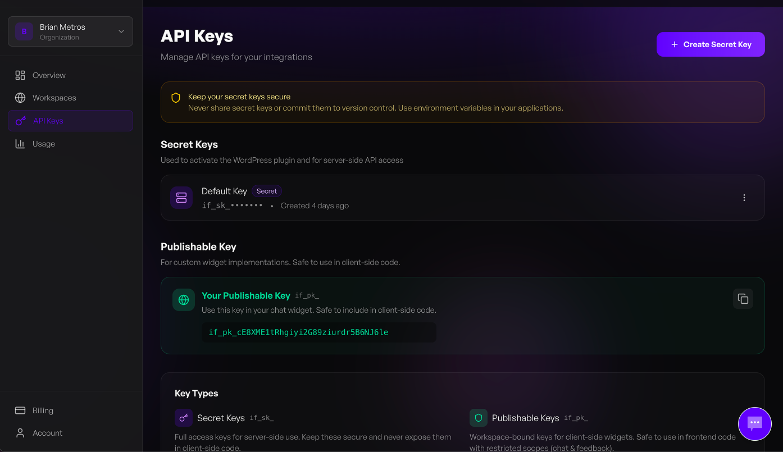Click the Publishable Keys icon under Key Types
Screen dimensions: 783x452
click(x=478, y=418)
